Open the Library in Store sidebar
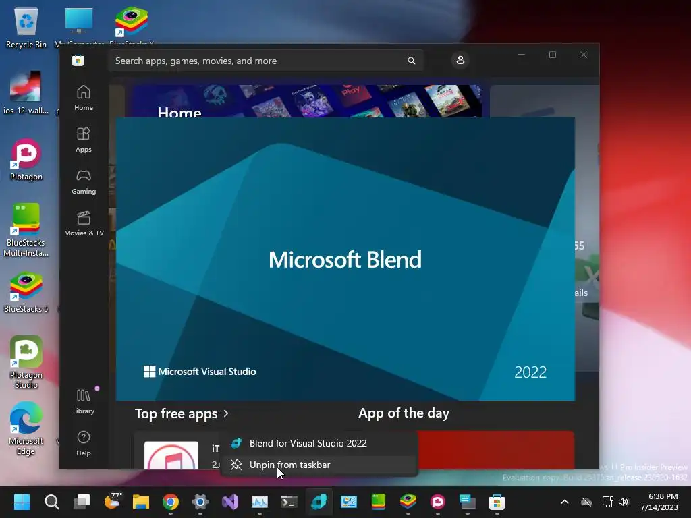 pos(83,401)
